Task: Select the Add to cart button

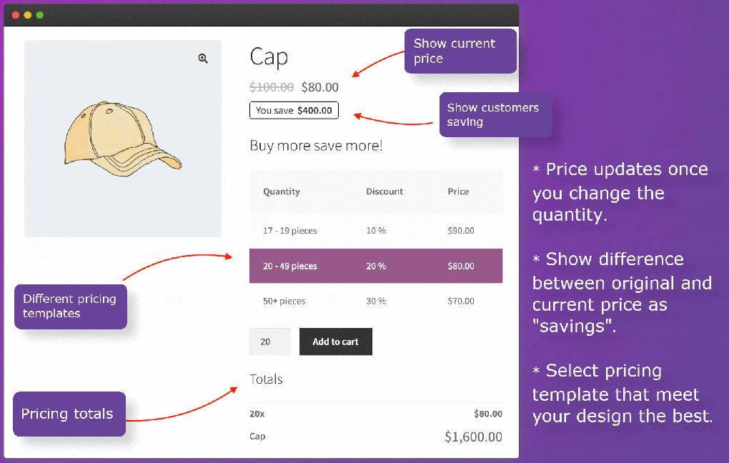Action: [x=335, y=342]
